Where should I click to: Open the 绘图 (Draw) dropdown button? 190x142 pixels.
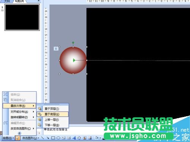(8, 138)
